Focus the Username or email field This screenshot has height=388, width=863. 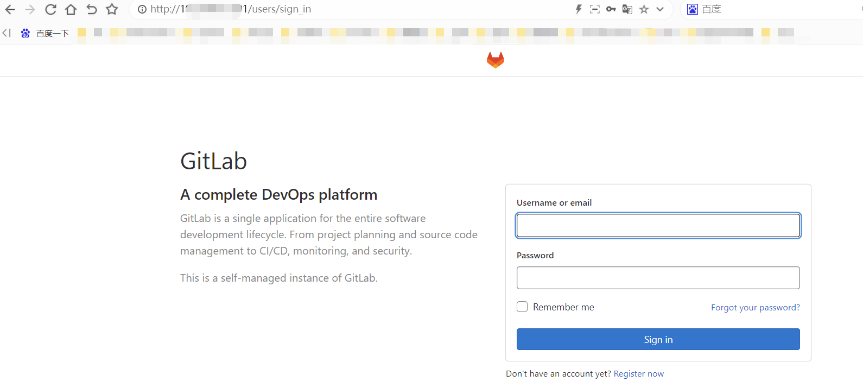tap(658, 225)
